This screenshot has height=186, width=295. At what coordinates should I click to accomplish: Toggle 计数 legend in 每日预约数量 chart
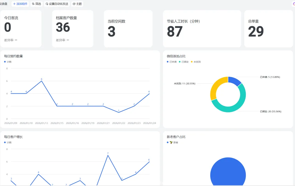(x=8, y=62)
